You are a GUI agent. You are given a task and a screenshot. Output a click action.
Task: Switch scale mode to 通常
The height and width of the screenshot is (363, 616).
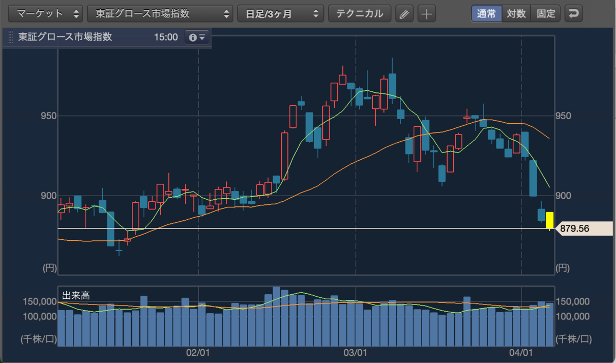pyautogui.click(x=486, y=13)
